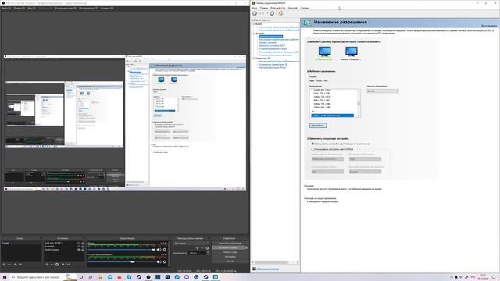
Task: Open Правка menu in OBS
Action: point(19,9)
